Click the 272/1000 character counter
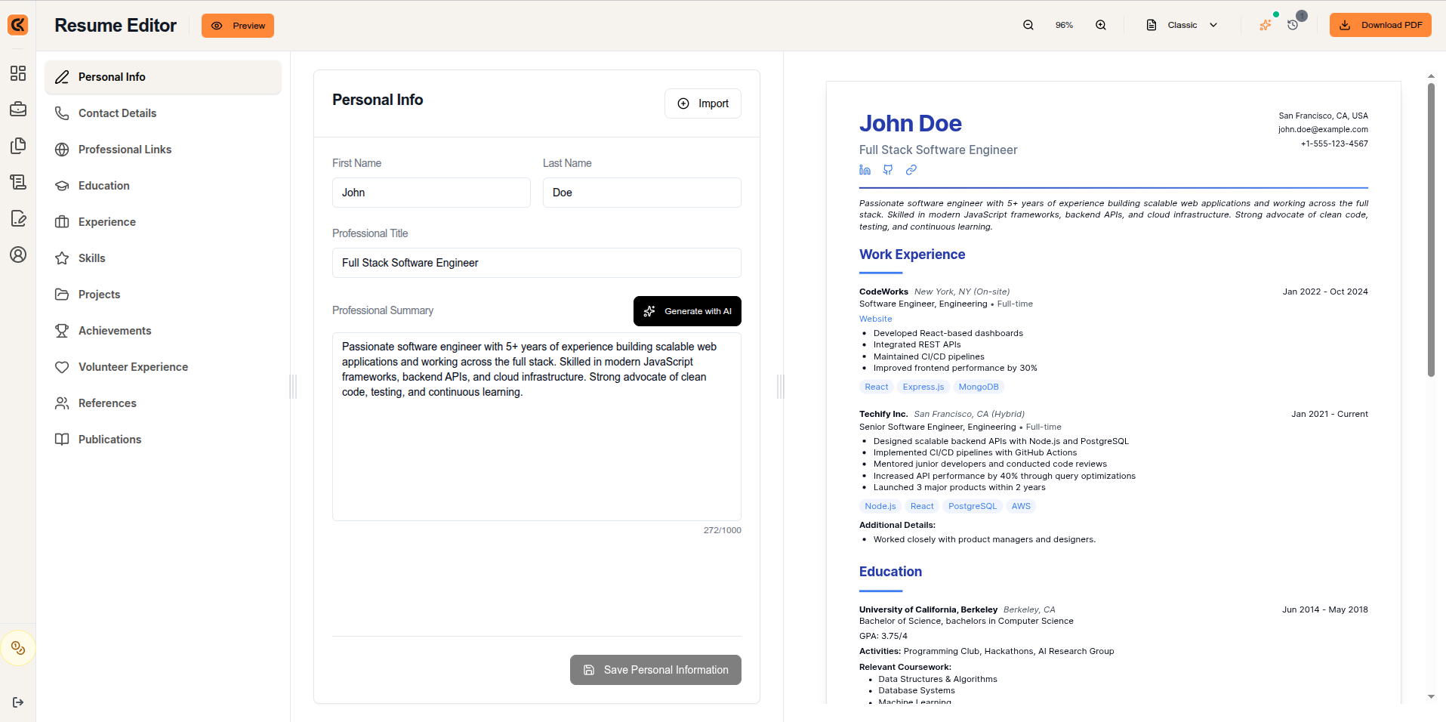 click(723, 530)
